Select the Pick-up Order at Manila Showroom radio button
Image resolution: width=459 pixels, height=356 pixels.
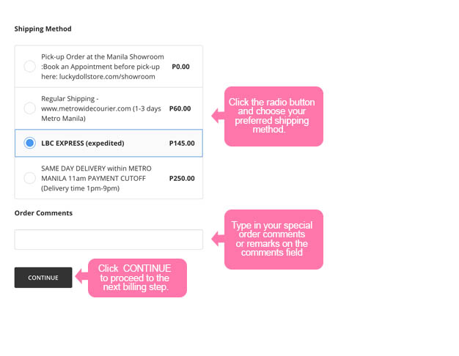point(30,67)
